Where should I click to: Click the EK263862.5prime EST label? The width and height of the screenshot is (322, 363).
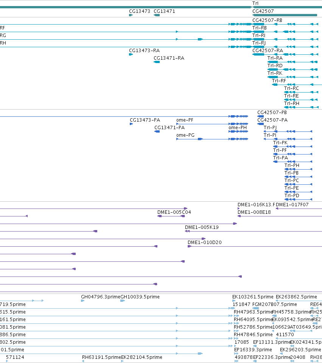[296, 297]
